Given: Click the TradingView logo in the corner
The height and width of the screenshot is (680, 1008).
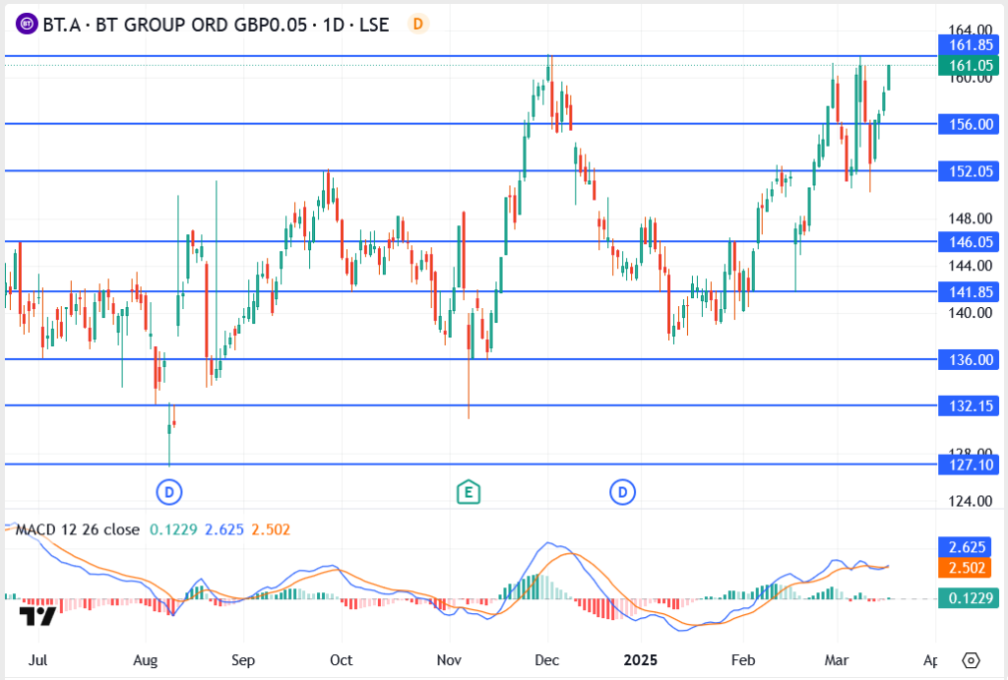Looking at the screenshot, I should pos(37,617).
